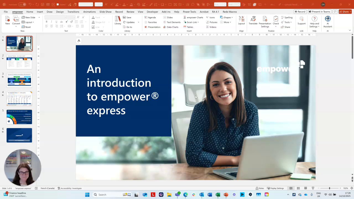Open the empower Library
354x199 pixels.
(118, 20)
